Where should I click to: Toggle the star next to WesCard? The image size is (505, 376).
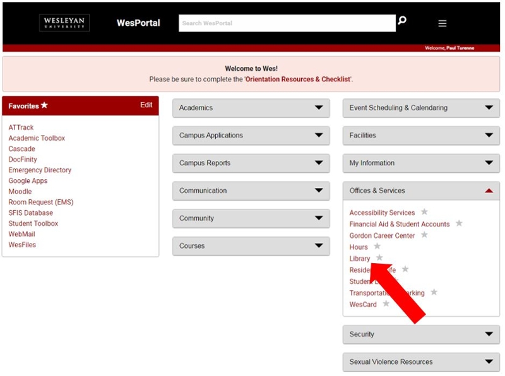pos(386,303)
